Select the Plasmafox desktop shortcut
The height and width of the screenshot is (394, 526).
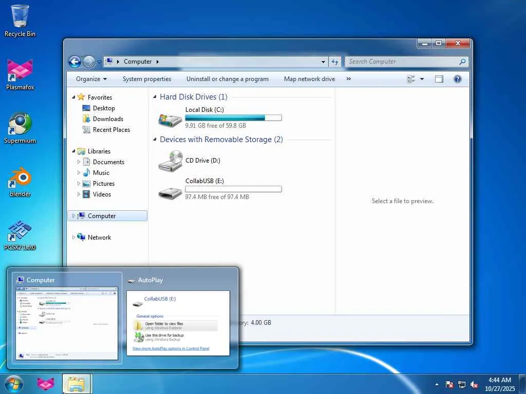[20, 74]
